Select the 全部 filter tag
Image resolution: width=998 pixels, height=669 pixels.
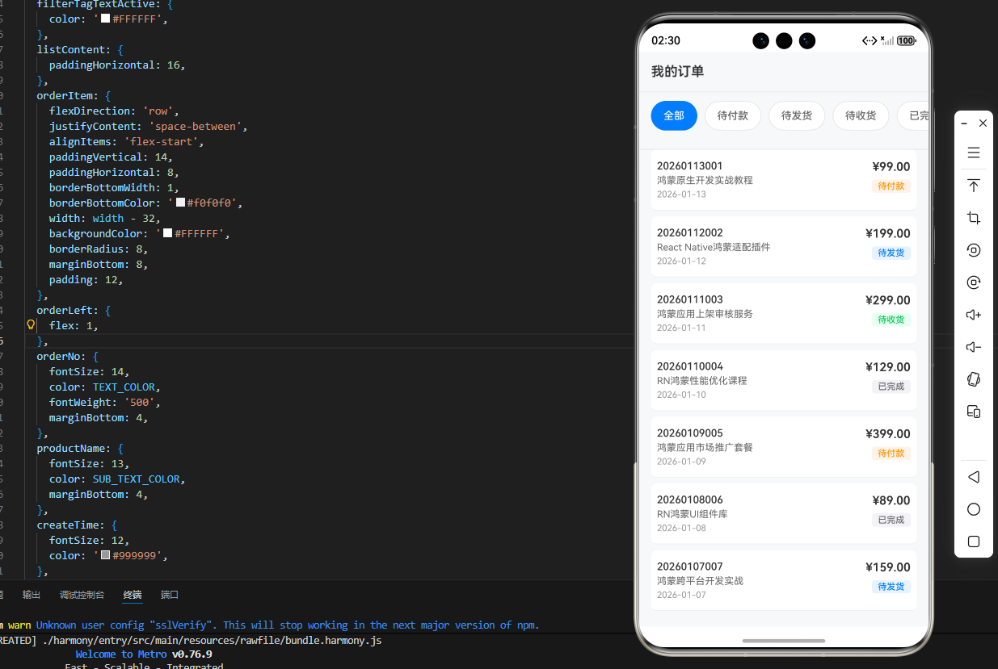(x=674, y=115)
